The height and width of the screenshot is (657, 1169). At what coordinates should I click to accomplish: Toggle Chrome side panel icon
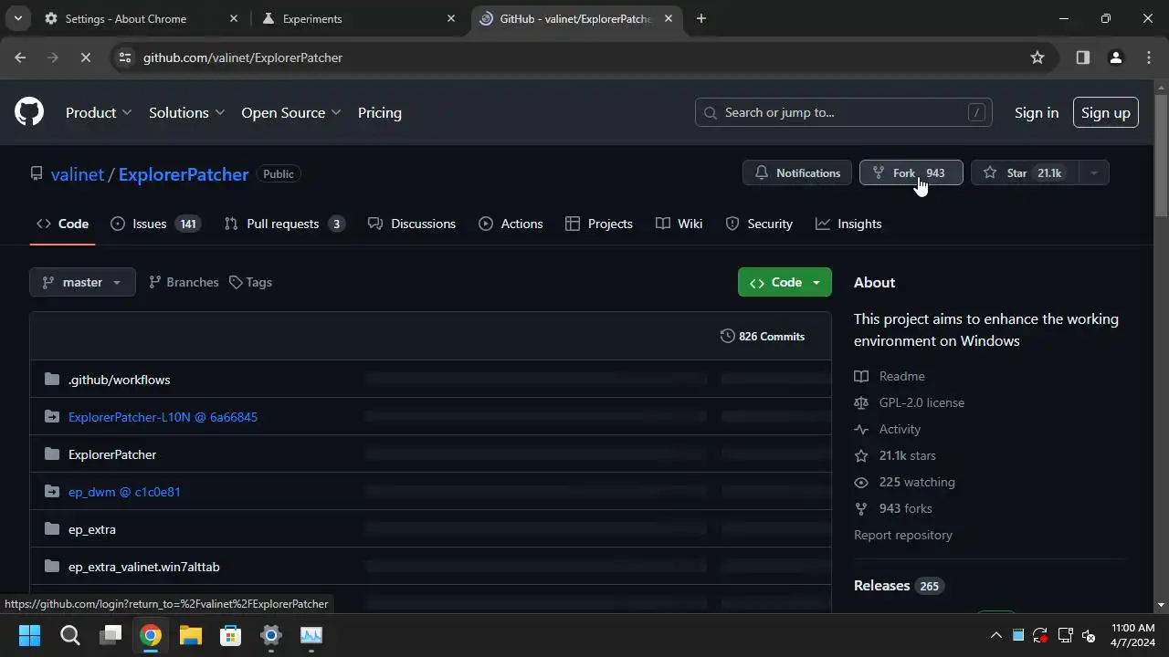pyautogui.click(x=1083, y=57)
